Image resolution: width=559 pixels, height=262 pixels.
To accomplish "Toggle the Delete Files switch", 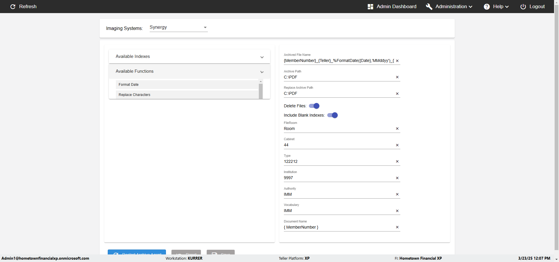I will point(314,106).
